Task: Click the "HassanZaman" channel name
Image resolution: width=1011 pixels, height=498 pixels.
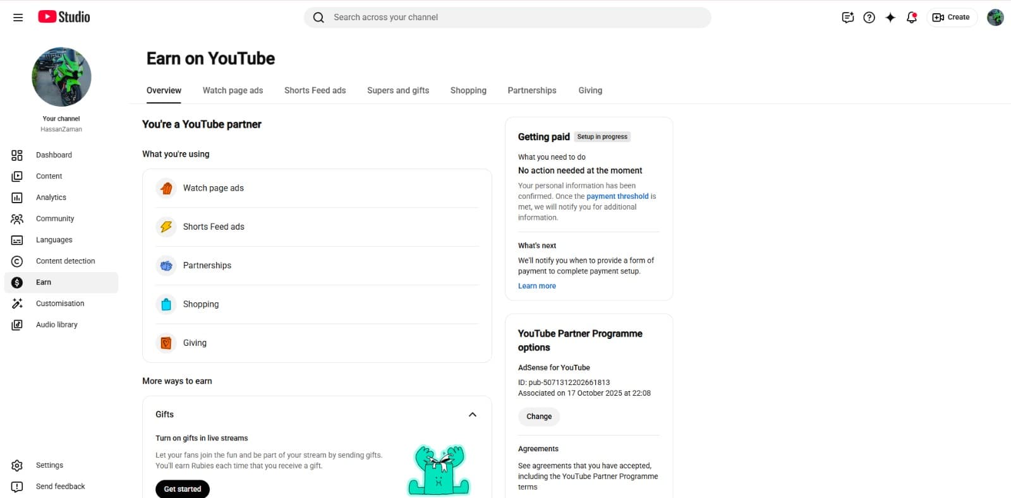Action: (x=61, y=129)
